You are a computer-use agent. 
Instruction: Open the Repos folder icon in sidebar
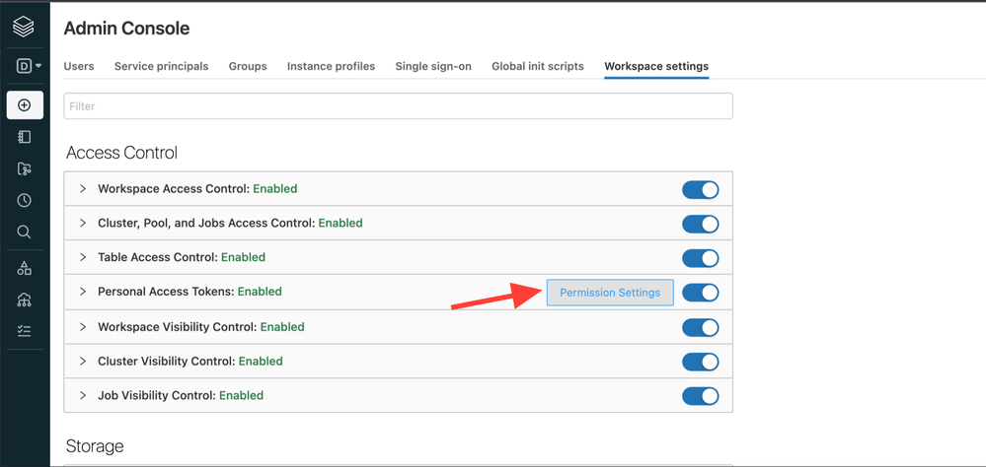pos(25,169)
